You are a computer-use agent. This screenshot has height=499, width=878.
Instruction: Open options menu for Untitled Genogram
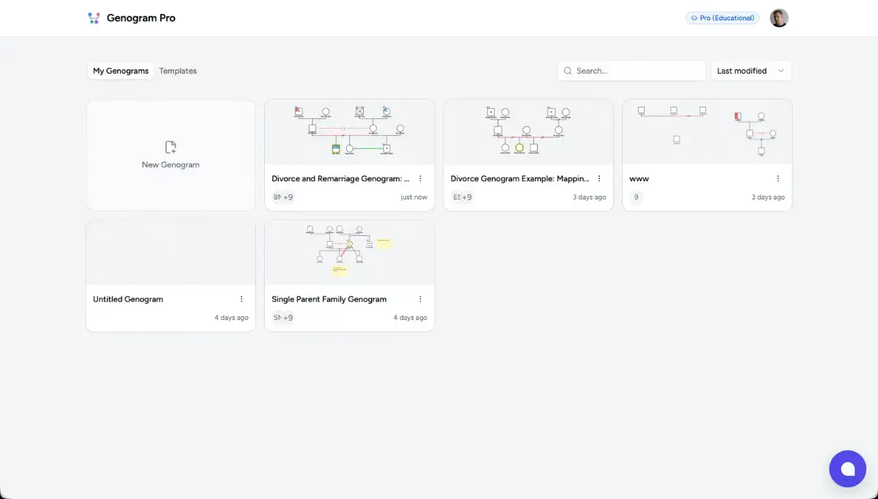click(241, 299)
